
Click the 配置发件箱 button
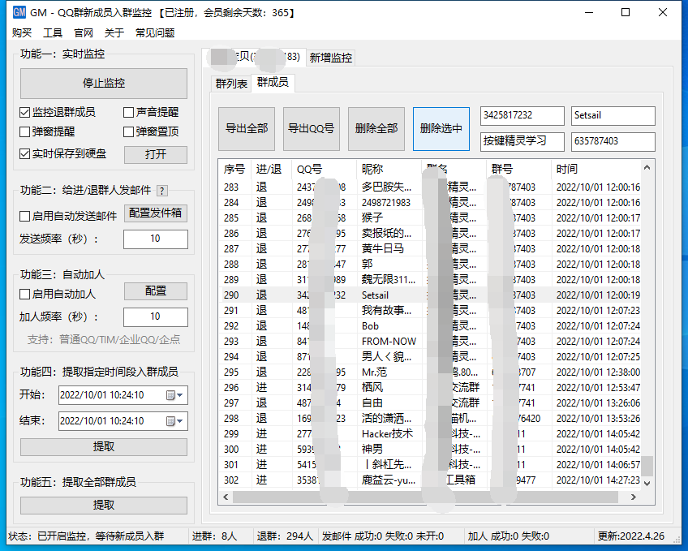(155, 213)
